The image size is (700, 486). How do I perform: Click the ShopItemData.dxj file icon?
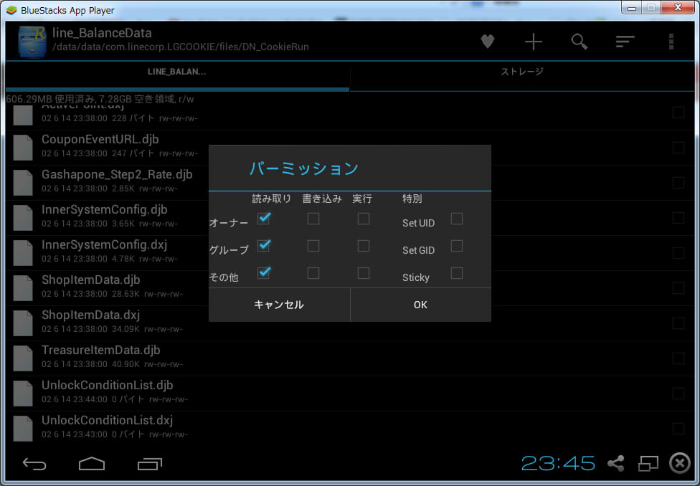click(x=23, y=323)
